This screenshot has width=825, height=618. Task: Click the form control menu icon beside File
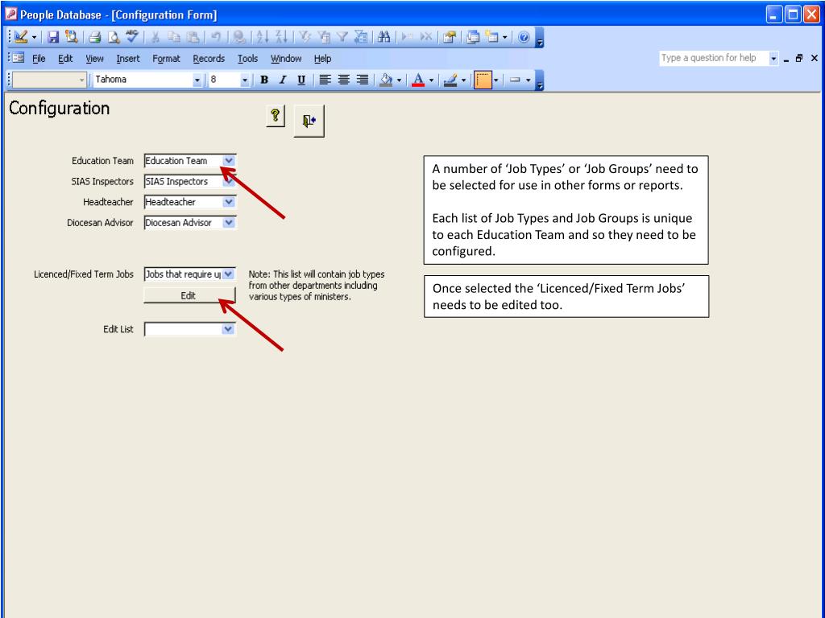tap(19, 58)
